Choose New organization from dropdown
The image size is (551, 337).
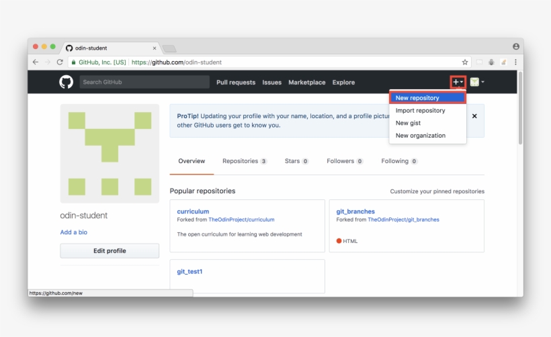tap(420, 136)
